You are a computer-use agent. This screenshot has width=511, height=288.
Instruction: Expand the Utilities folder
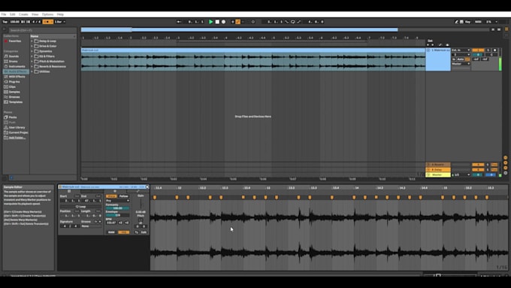[32, 71]
